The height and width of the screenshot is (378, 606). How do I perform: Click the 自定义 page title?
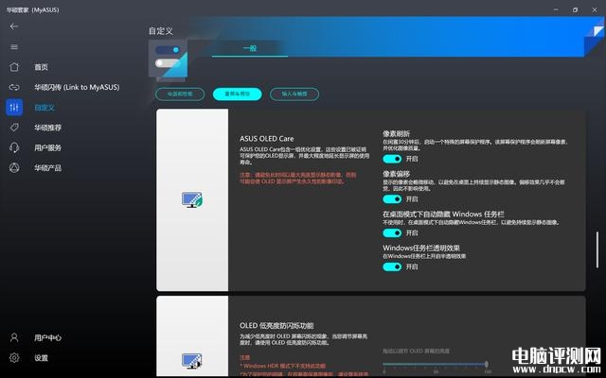160,31
